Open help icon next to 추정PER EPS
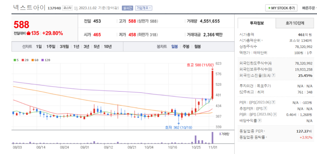This screenshot has width=317, height=154. tap(265, 108)
